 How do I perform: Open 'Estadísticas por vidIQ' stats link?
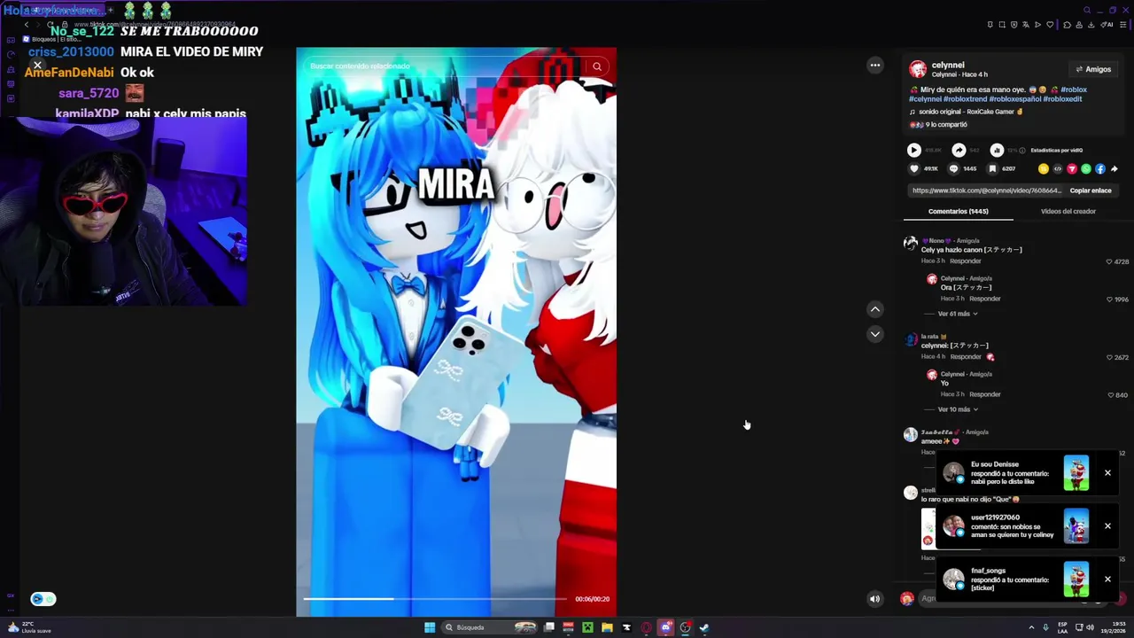pos(1057,151)
